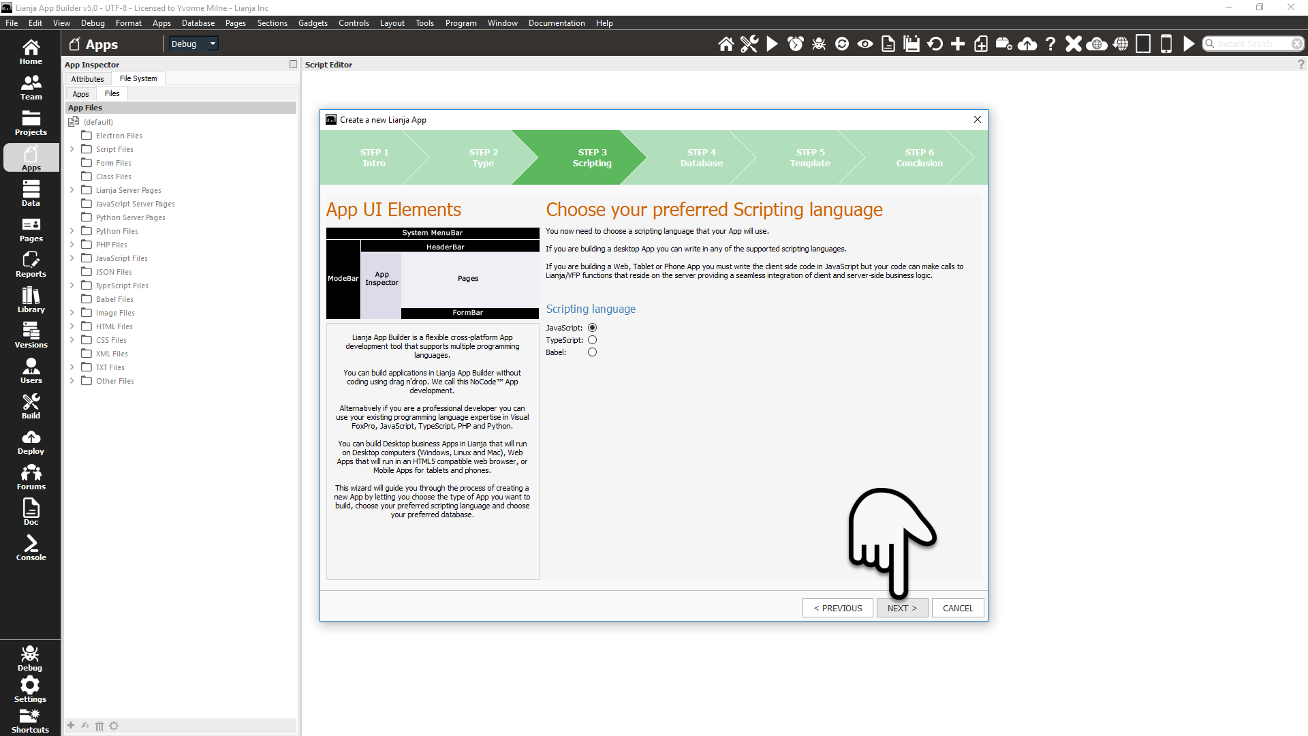Open the Debug mode dropdown
1308x736 pixels.
(x=193, y=44)
